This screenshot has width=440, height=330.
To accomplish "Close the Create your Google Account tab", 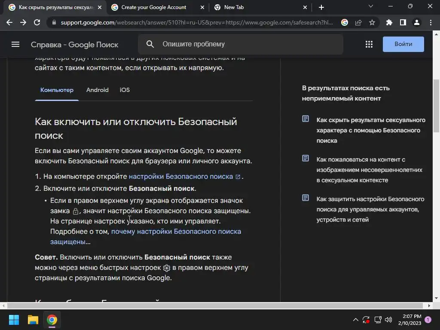I will coord(202,7).
